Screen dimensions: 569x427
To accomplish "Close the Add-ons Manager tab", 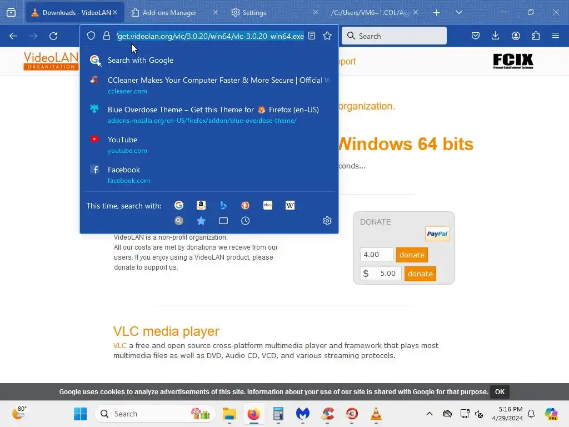I will coord(215,12).
